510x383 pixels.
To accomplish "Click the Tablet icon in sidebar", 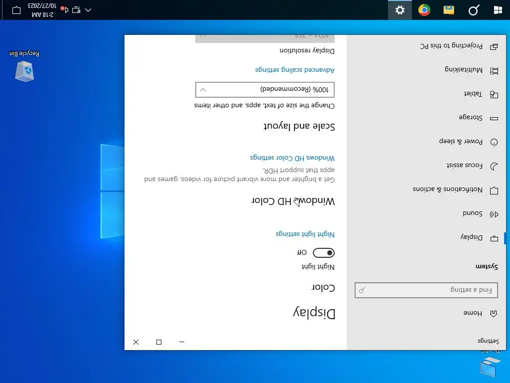I will [494, 94].
